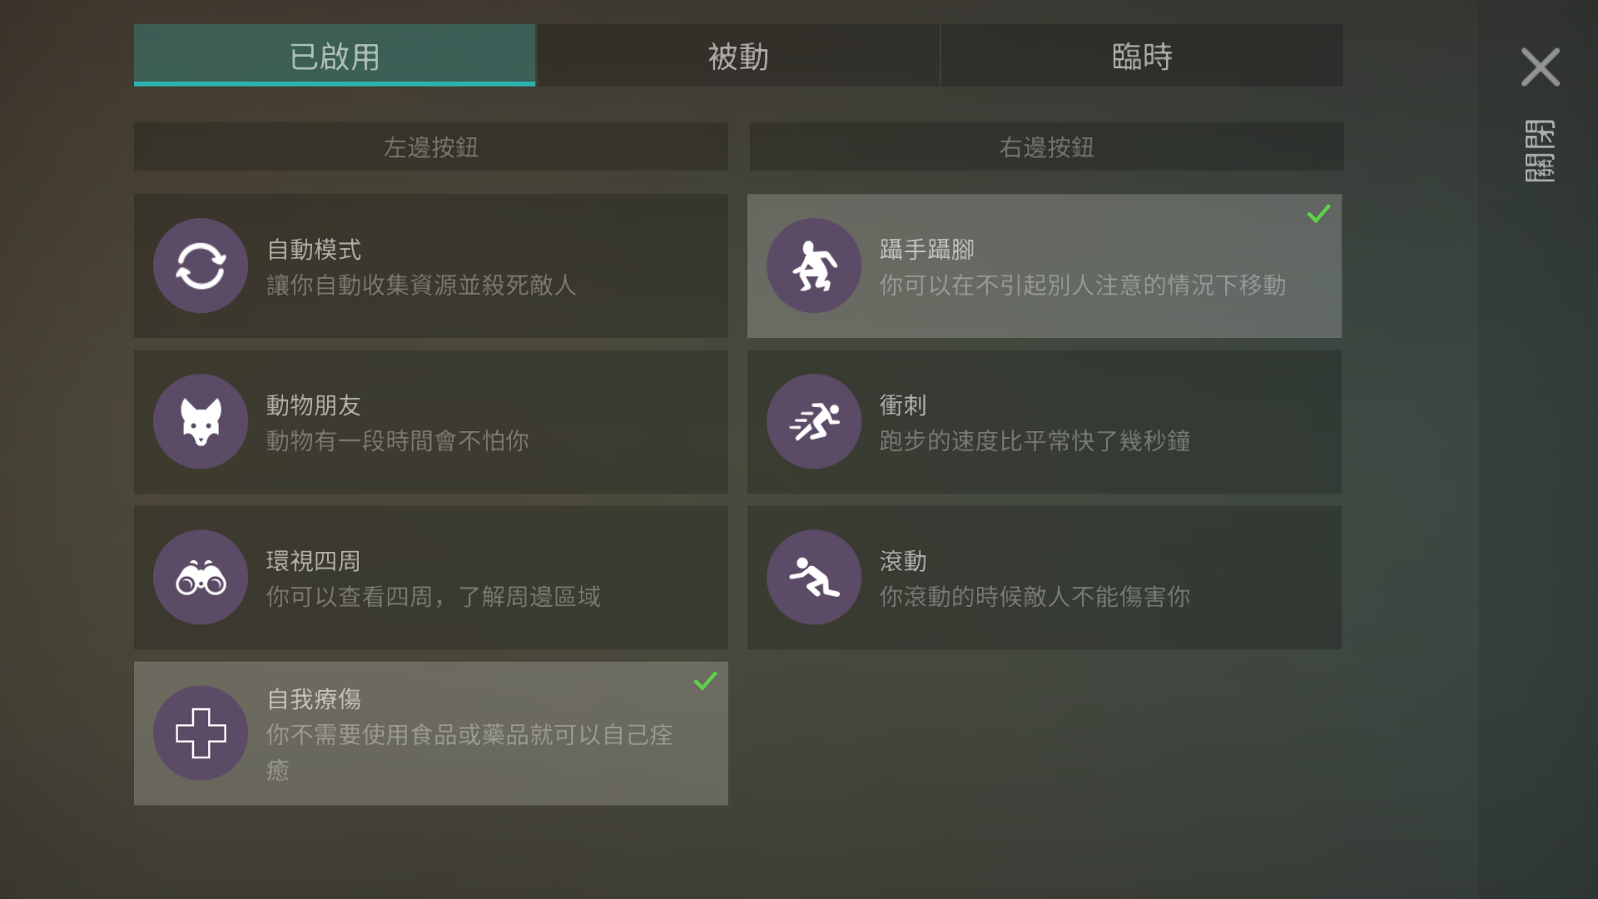Uncheck the green checkmark on 自我療傷

click(705, 682)
